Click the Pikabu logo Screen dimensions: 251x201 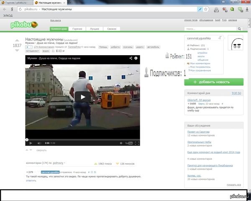pos(24,25)
